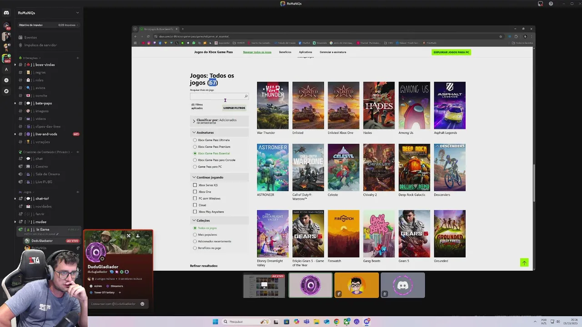
Task: Expand the bate-papo channel threads arrow
Action: 15,103
